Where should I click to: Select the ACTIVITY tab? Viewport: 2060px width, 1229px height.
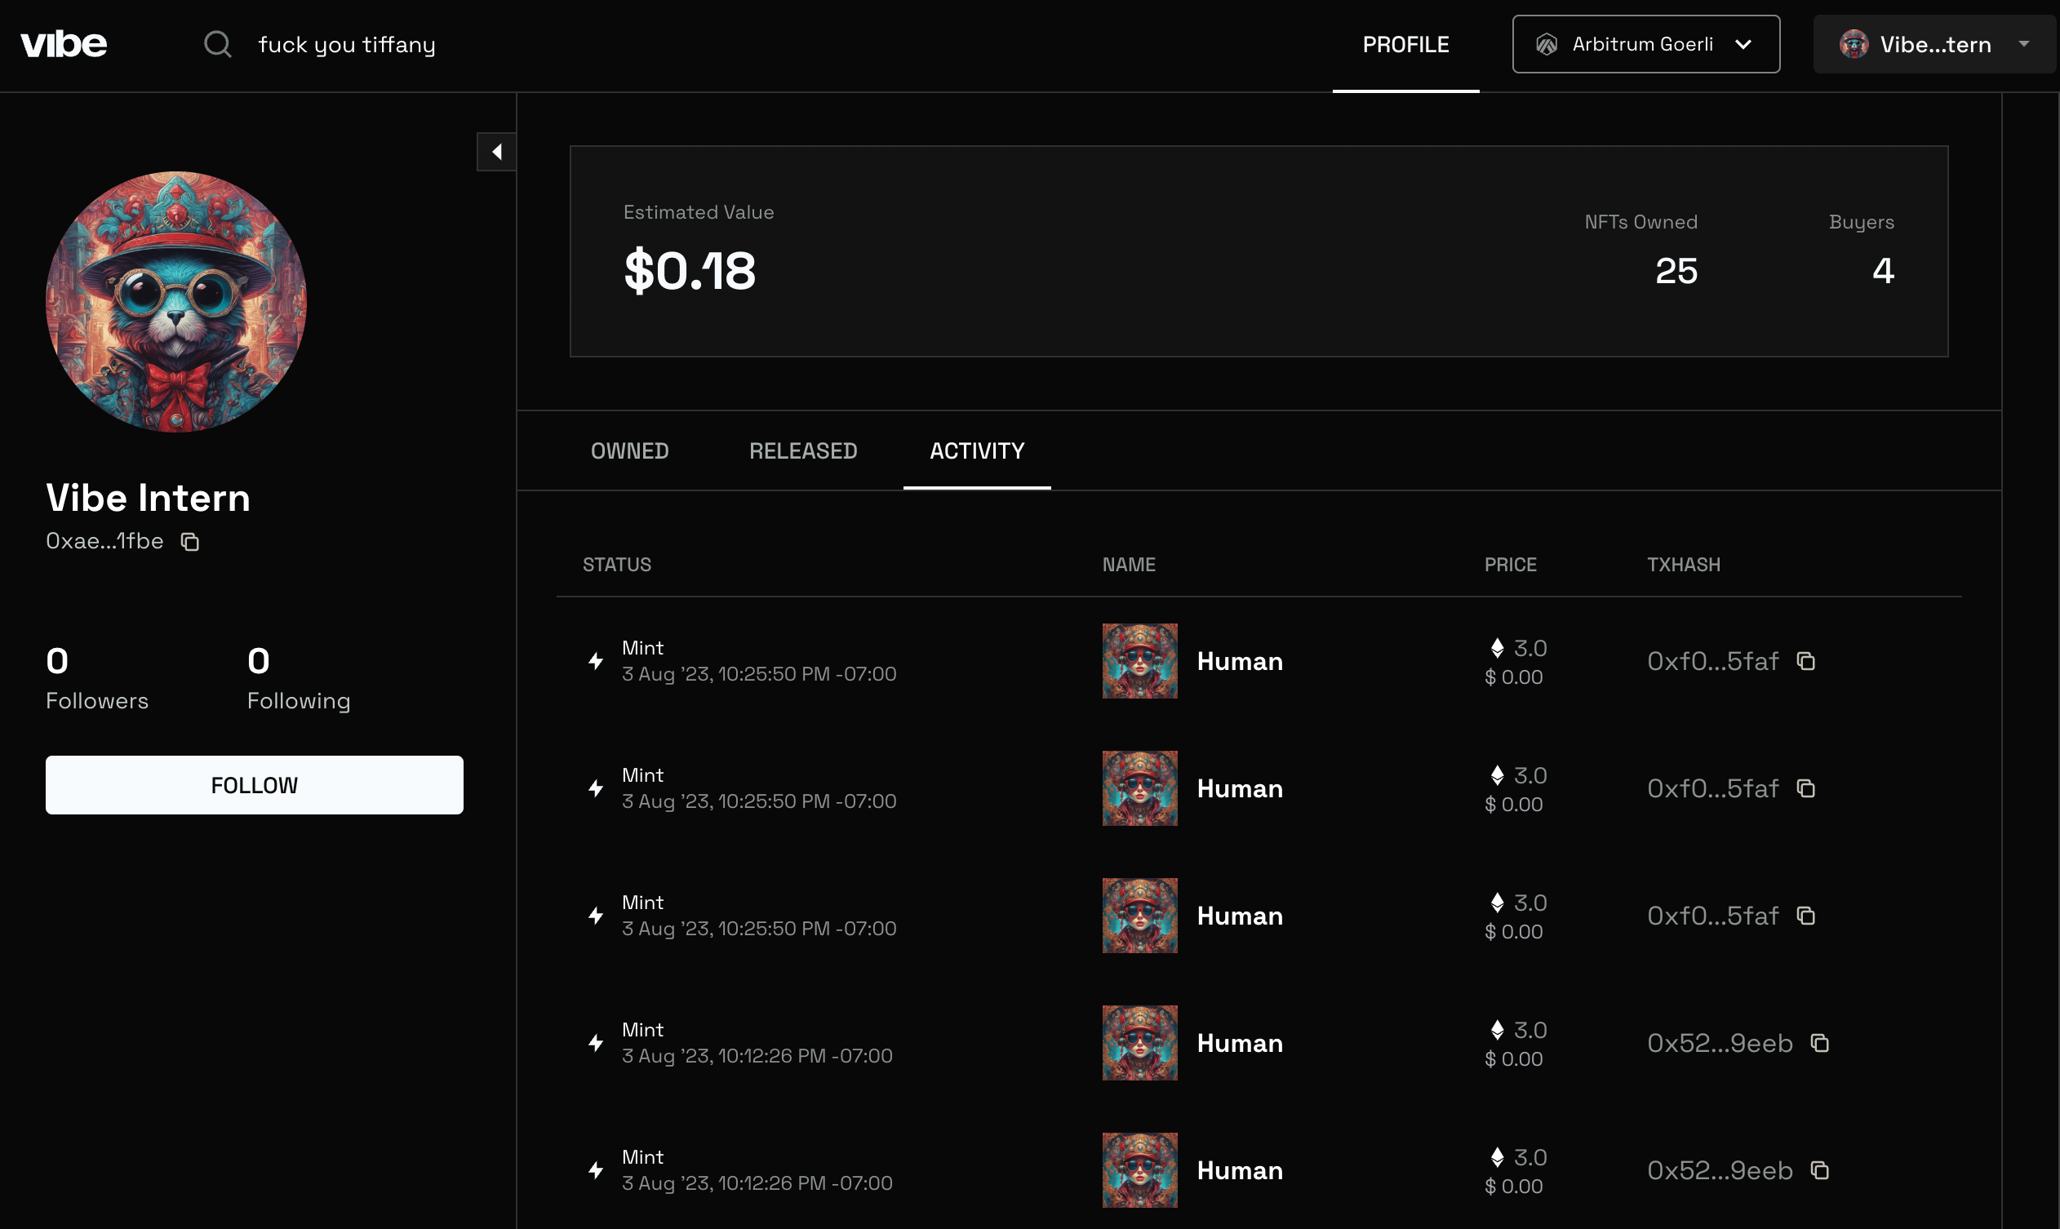(x=977, y=451)
